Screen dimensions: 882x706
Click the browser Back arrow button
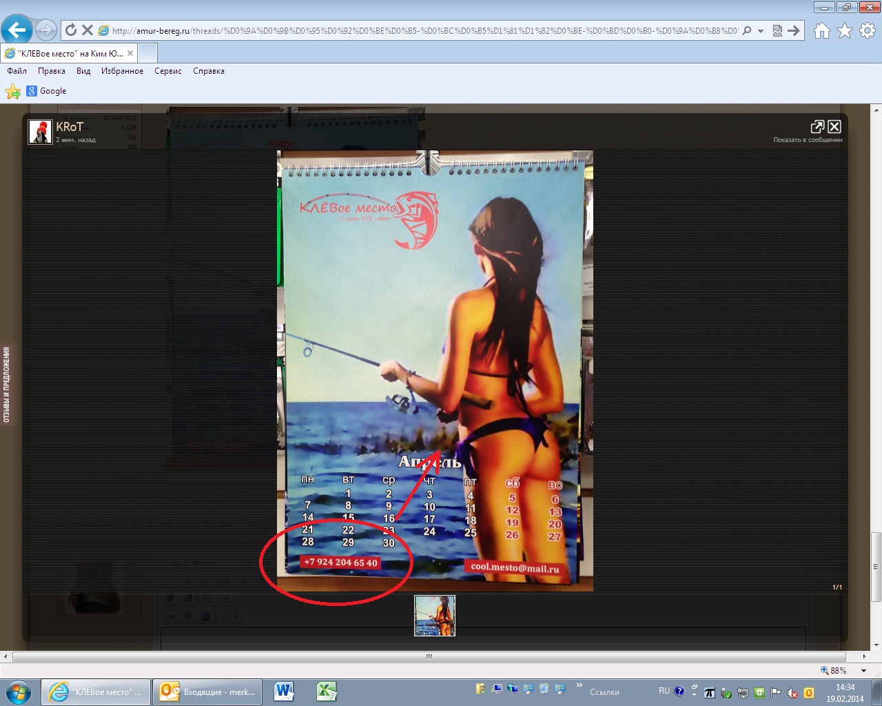pos(17,30)
